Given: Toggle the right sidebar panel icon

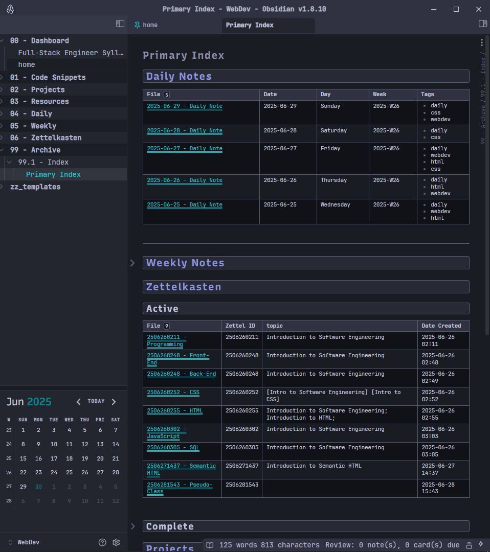Looking at the screenshot, I should tap(483, 24).
